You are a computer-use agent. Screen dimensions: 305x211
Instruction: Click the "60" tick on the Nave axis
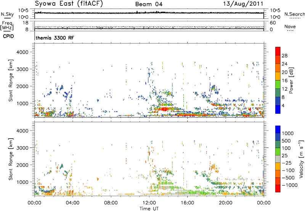click(x=273, y=23)
